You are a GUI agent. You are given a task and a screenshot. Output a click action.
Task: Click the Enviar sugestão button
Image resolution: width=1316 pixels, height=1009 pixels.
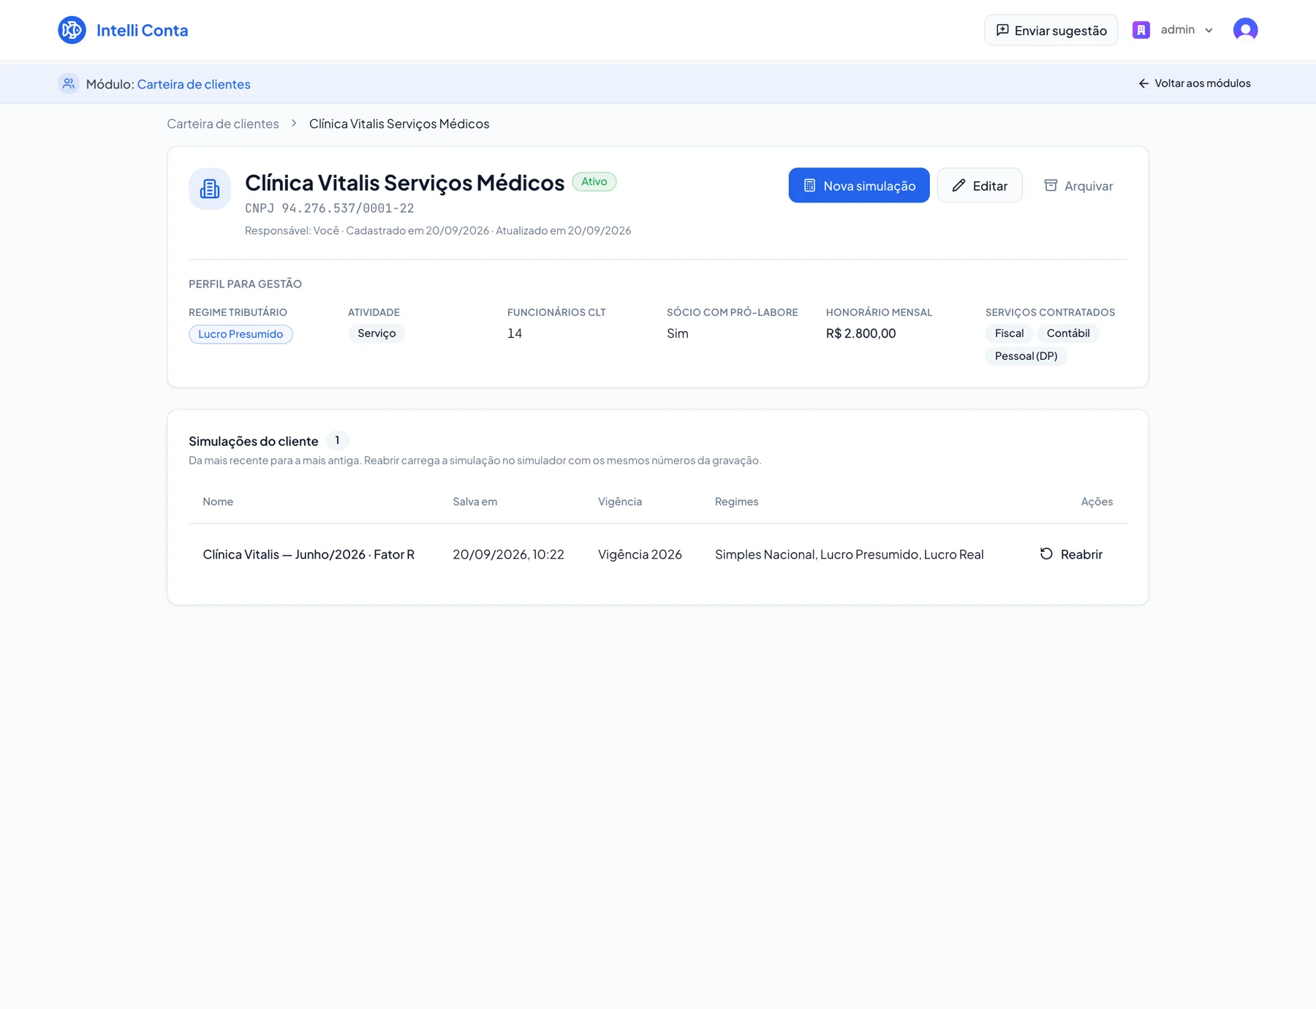click(1051, 30)
